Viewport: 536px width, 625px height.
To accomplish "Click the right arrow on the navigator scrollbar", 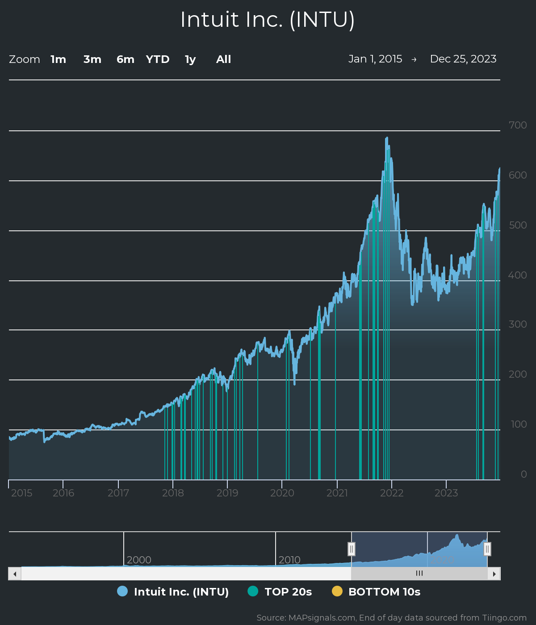I will (x=495, y=573).
